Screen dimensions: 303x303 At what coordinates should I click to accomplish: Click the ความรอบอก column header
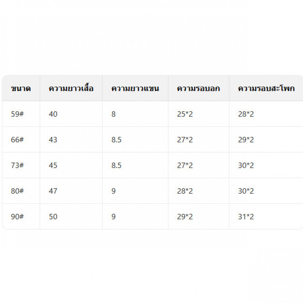pyautogui.click(x=198, y=89)
